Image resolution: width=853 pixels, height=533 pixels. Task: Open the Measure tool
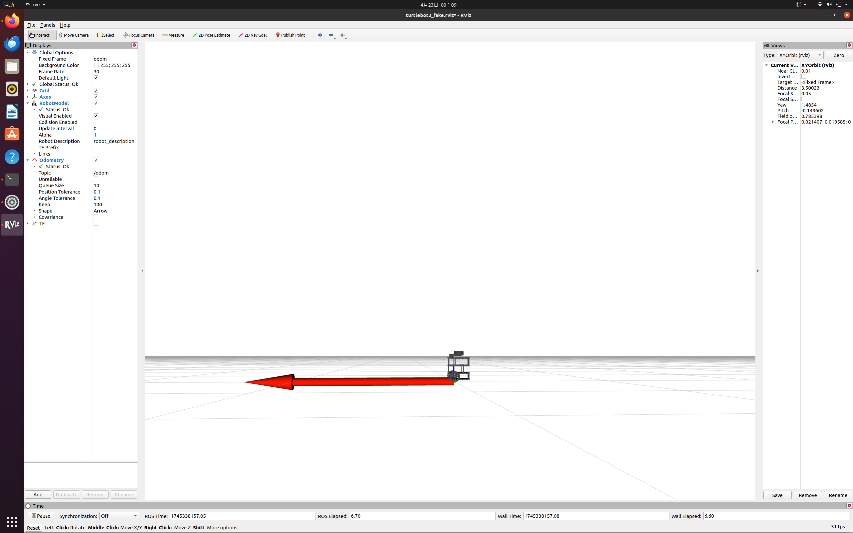173,35
